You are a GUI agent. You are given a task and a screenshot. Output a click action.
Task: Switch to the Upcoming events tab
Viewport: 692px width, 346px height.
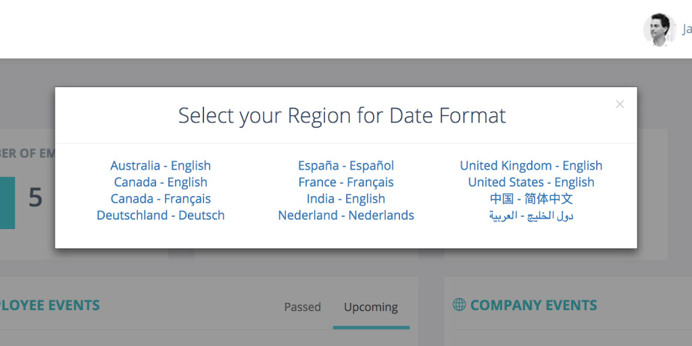371,307
